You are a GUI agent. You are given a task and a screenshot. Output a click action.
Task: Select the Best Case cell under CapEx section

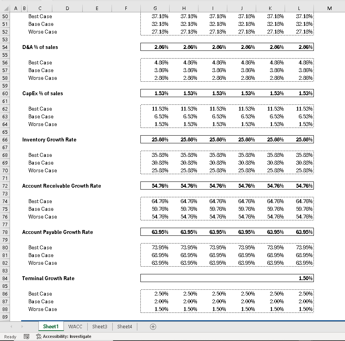click(40, 109)
